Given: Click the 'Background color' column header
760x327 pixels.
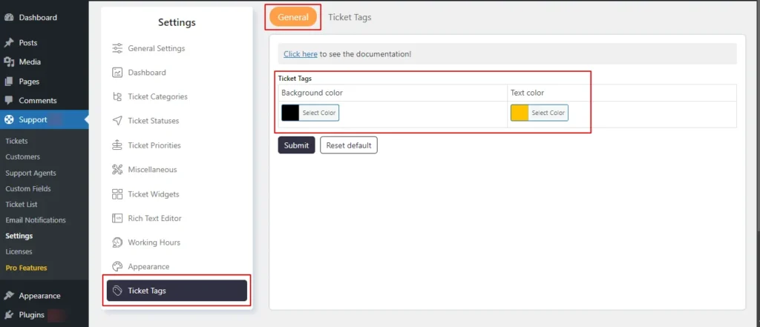Looking at the screenshot, I should [312, 93].
